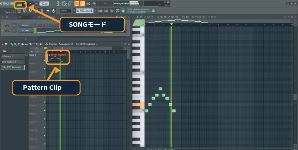298x150 pixels.
Task: Open the help question-mark icon
Action: pyautogui.click(x=118, y=11)
